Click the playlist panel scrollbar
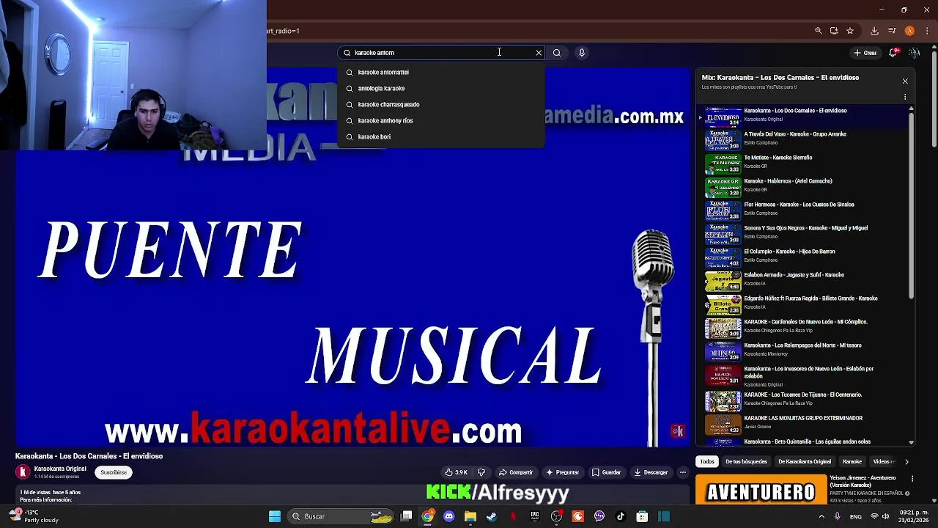938x528 pixels. point(911,205)
